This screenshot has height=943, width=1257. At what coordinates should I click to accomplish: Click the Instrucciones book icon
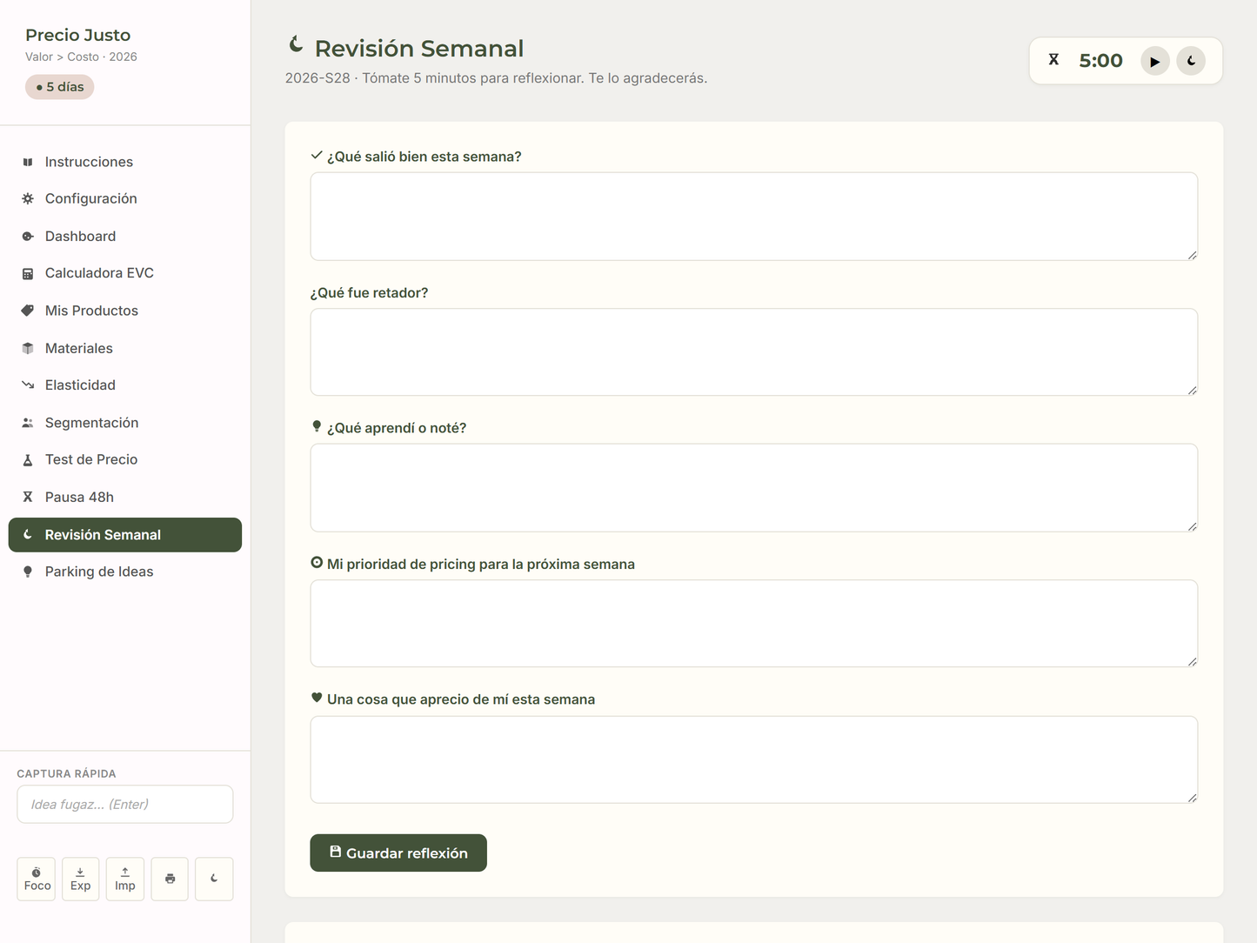pos(28,162)
